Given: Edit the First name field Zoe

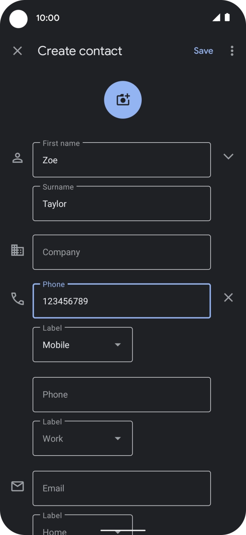Looking at the screenshot, I should pyautogui.click(x=121, y=160).
